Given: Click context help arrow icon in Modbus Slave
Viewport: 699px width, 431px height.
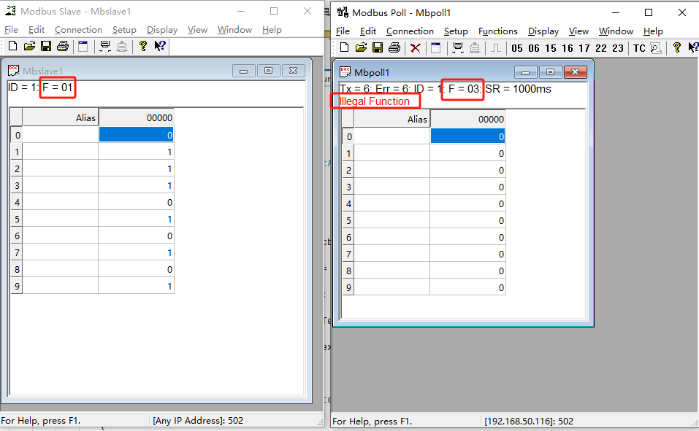Looking at the screenshot, I should click(159, 46).
